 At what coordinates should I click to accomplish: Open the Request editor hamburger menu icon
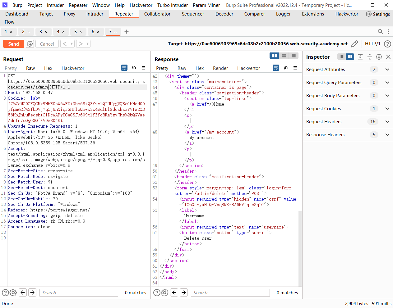click(143, 68)
